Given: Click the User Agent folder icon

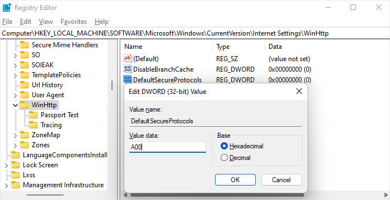Looking at the screenshot, I should 25,95.
